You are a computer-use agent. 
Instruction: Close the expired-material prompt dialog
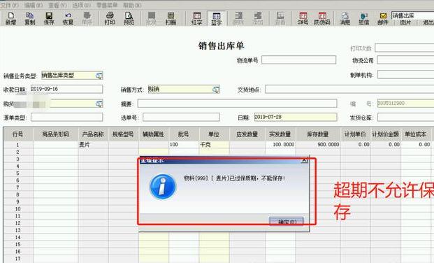click(x=304, y=160)
